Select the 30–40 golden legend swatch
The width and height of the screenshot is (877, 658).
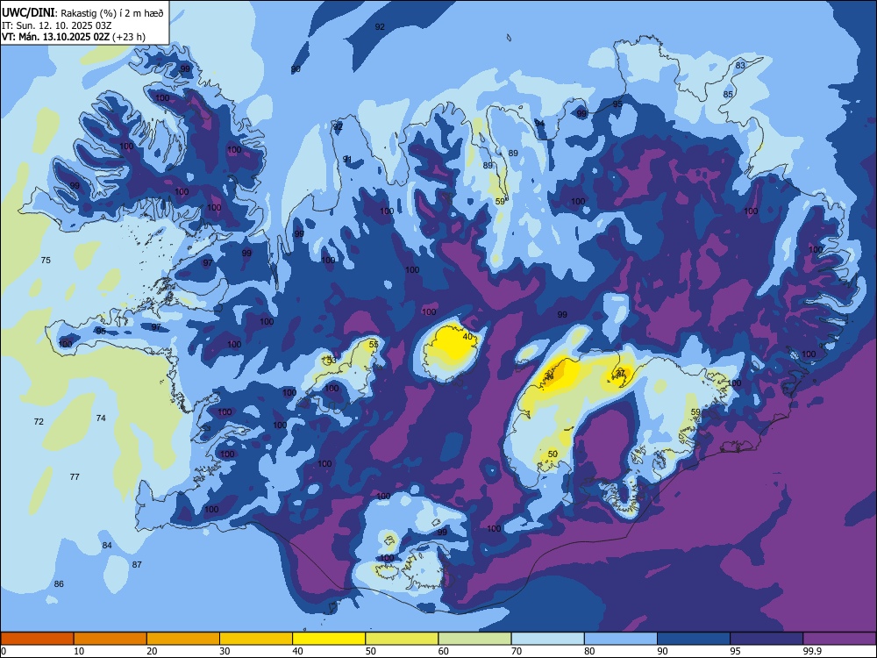click(256, 639)
